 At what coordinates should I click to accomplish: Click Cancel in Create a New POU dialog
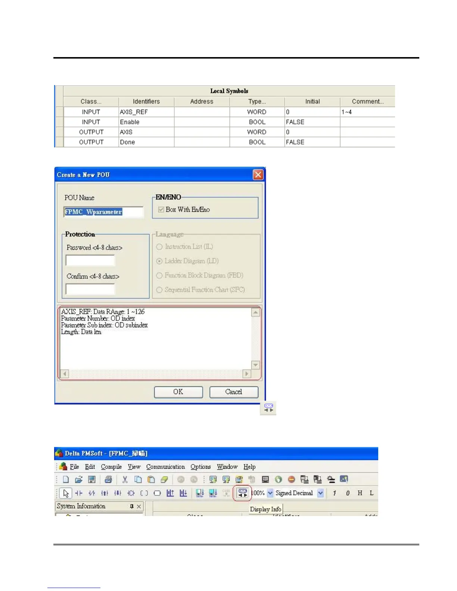pos(234,392)
